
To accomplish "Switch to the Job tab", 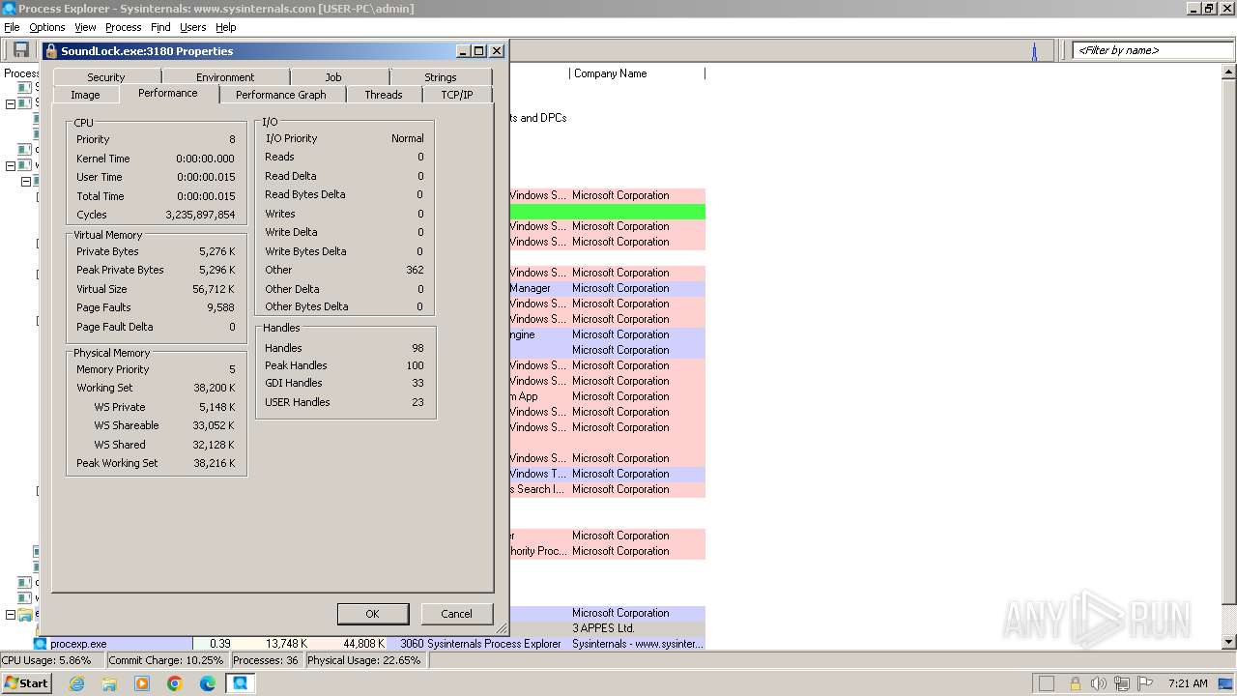I will [x=333, y=77].
